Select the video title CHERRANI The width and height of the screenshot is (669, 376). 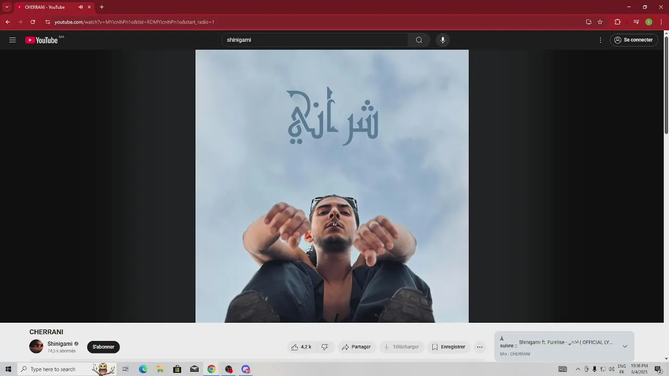click(x=47, y=332)
